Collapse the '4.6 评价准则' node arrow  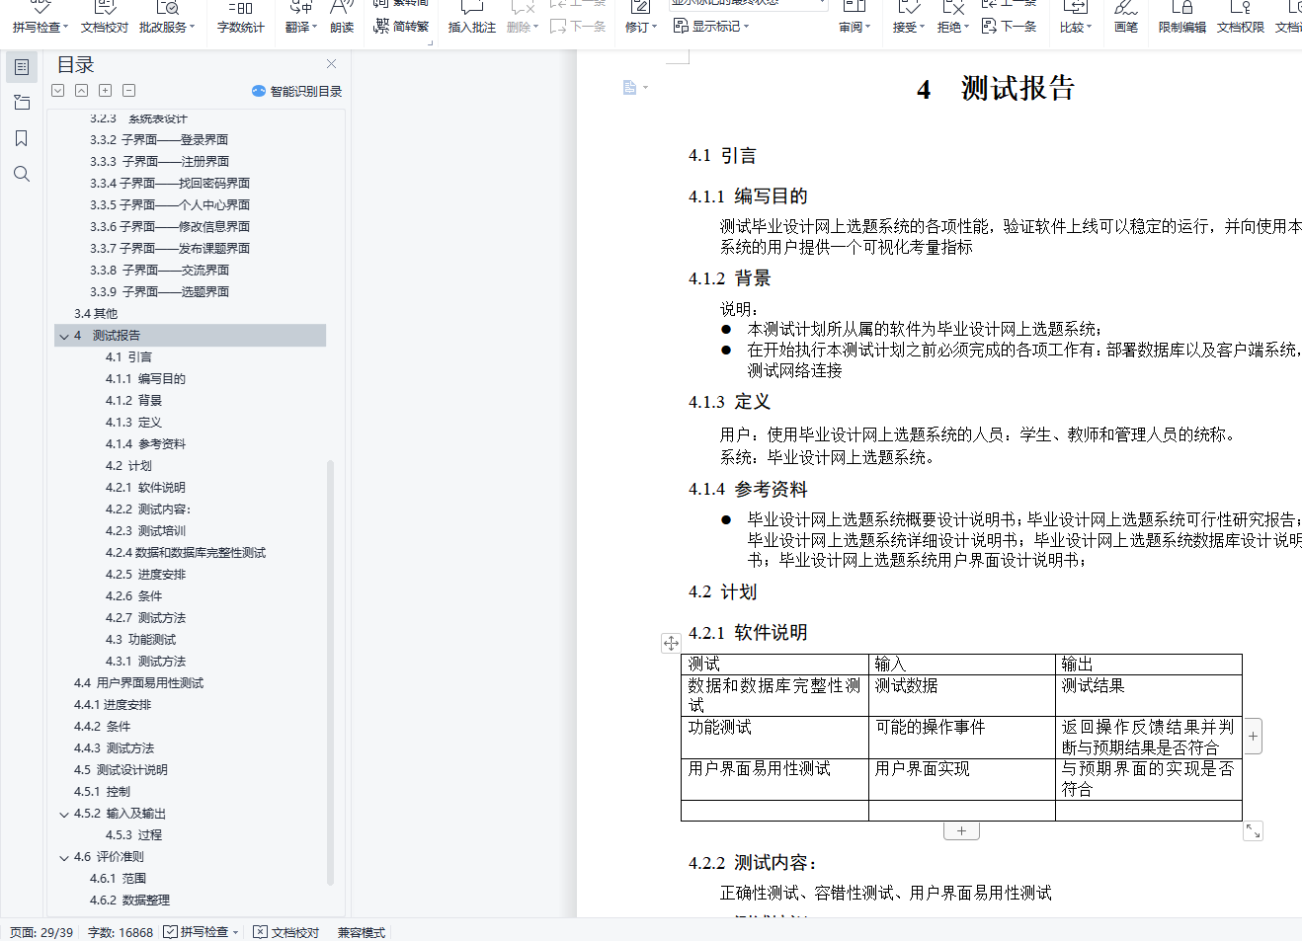point(64,857)
